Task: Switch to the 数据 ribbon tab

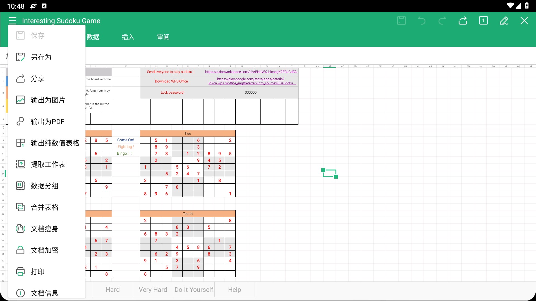Action: click(x=93, y=37)
